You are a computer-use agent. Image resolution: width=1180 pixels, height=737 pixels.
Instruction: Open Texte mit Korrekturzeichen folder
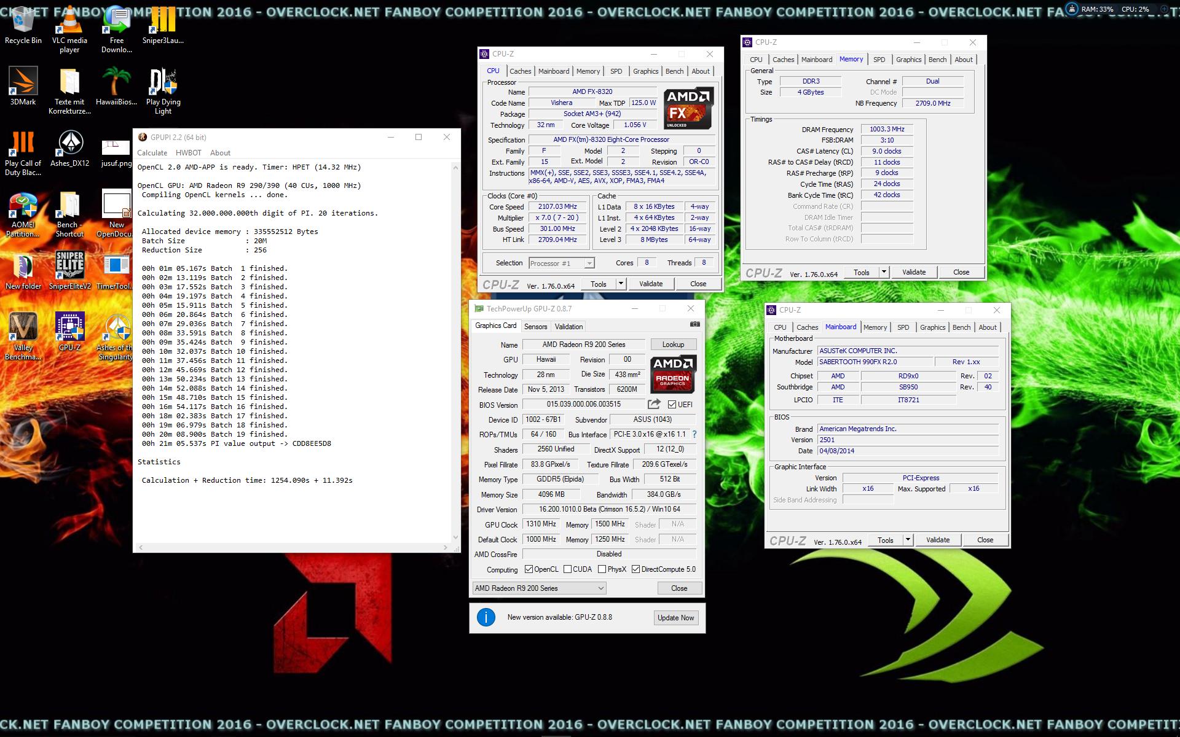click(x=69, y=90)
